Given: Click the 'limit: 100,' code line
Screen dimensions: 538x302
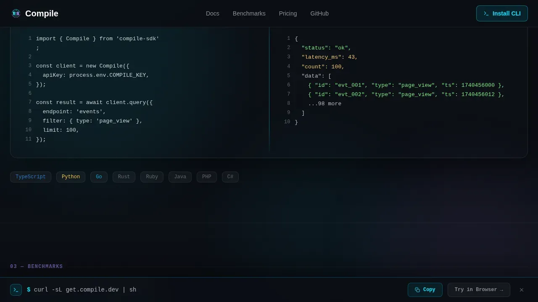Looking at the screenshot, I should pyautogui.click(x=61, y=130).
